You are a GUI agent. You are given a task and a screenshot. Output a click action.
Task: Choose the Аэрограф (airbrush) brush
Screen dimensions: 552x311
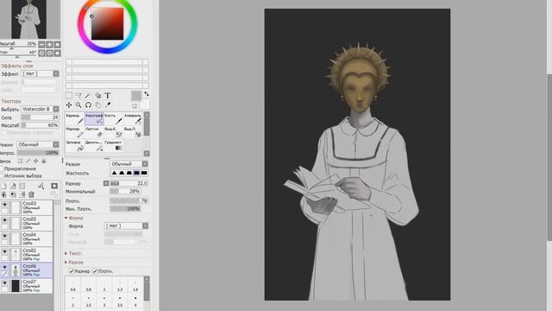(94, 119)
